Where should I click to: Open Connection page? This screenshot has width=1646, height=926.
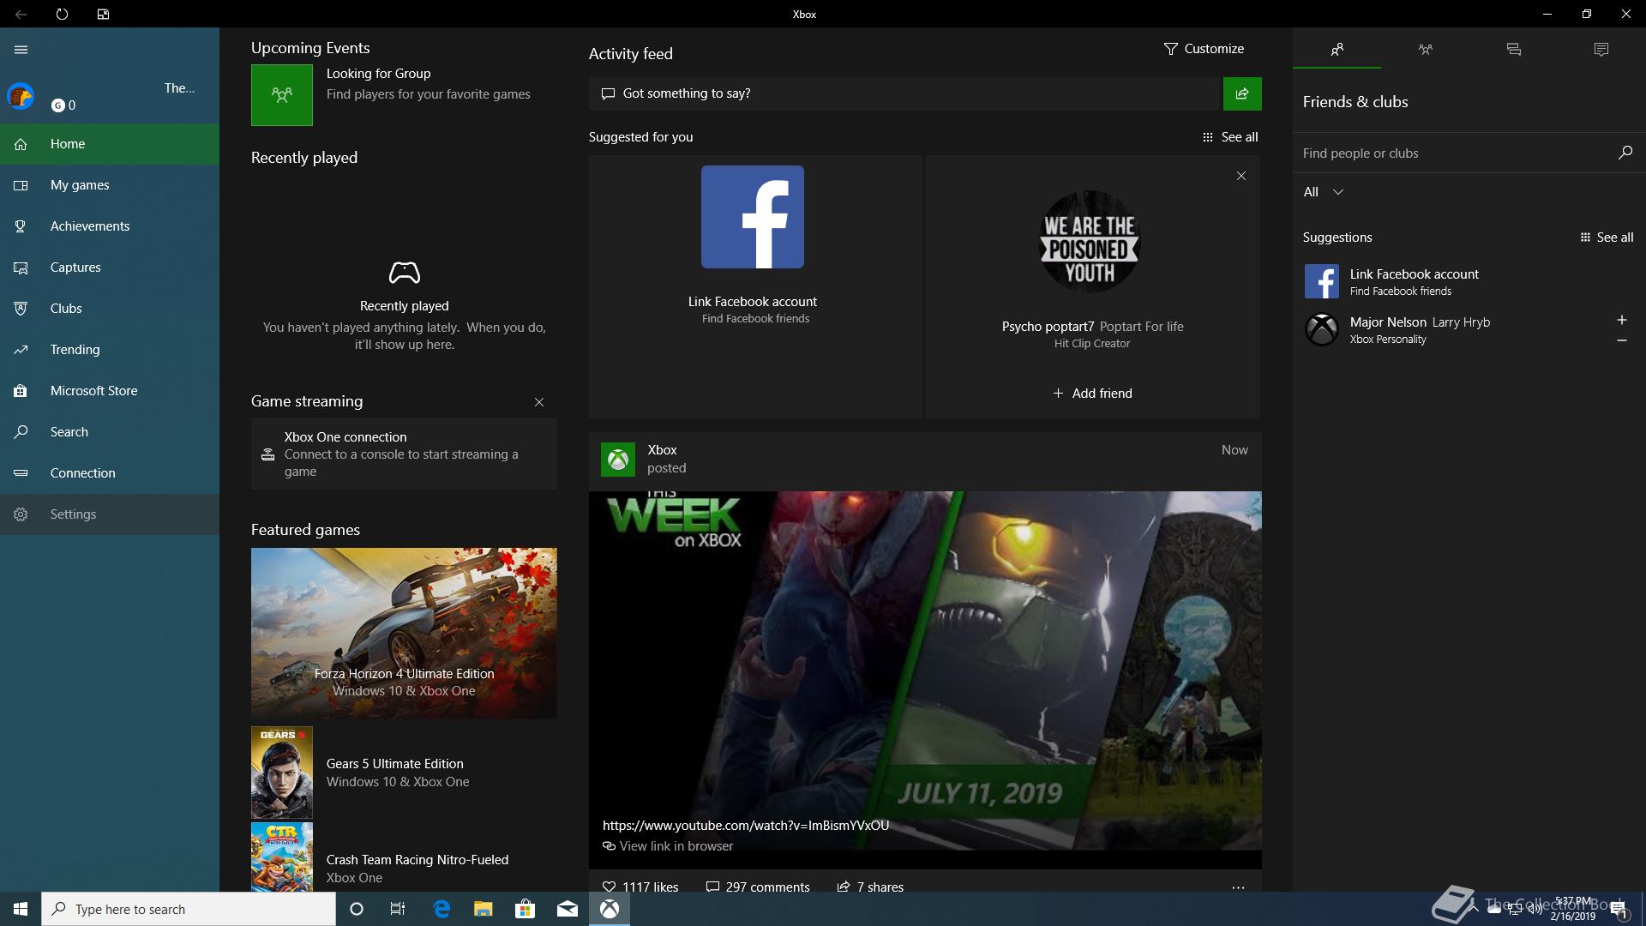pos(110,473)
